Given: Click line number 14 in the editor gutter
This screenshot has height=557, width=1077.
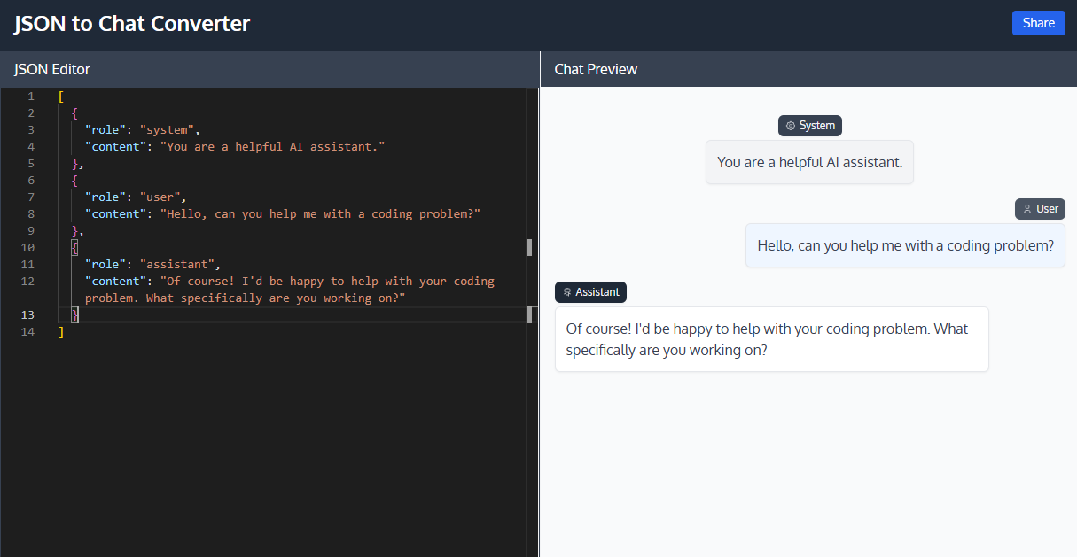Looking at the screenshot, I should pyautogui.click(x=27, y=331).
